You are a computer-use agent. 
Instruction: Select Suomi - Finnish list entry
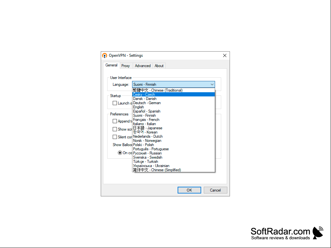173,115
